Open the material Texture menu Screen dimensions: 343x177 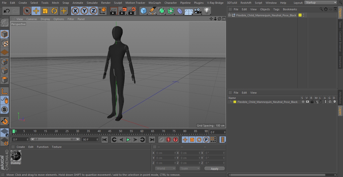[x=56, y=147]
